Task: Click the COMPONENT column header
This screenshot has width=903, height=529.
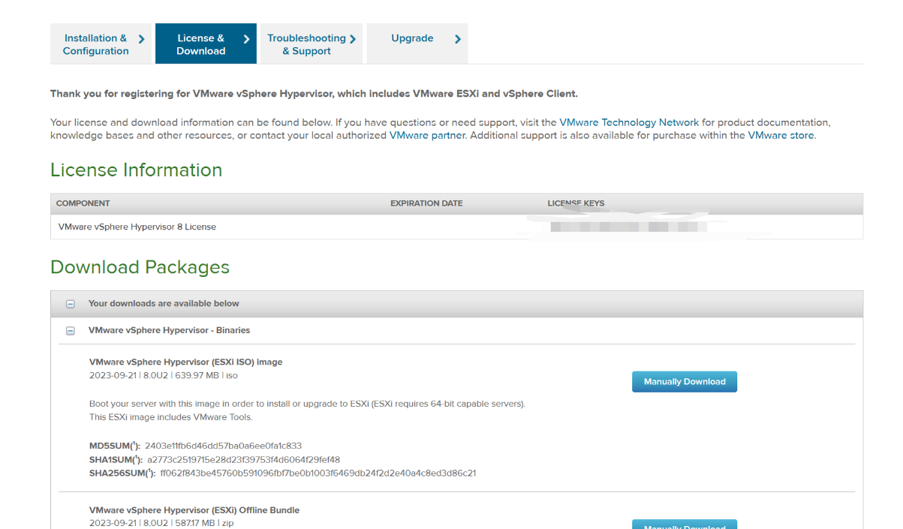Action: 83,203
